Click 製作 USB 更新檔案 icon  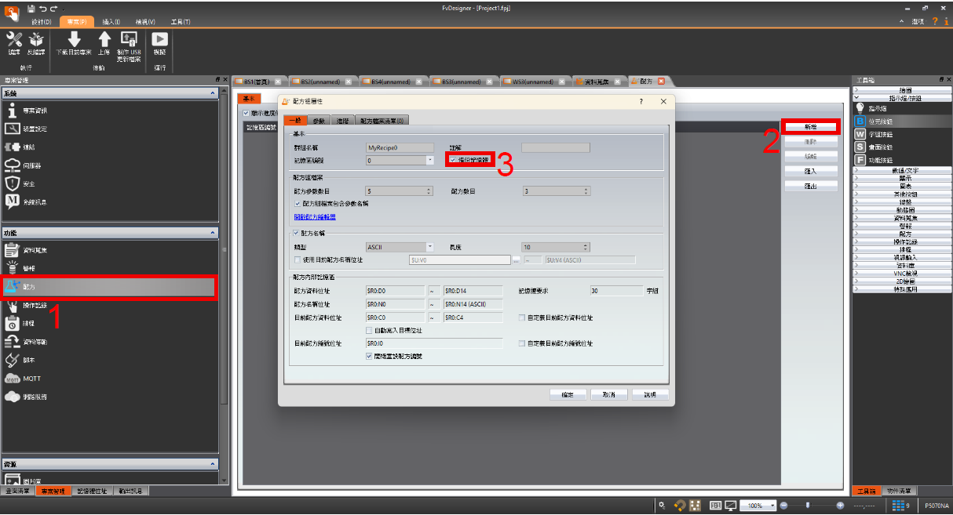click(x=129, y=41)
